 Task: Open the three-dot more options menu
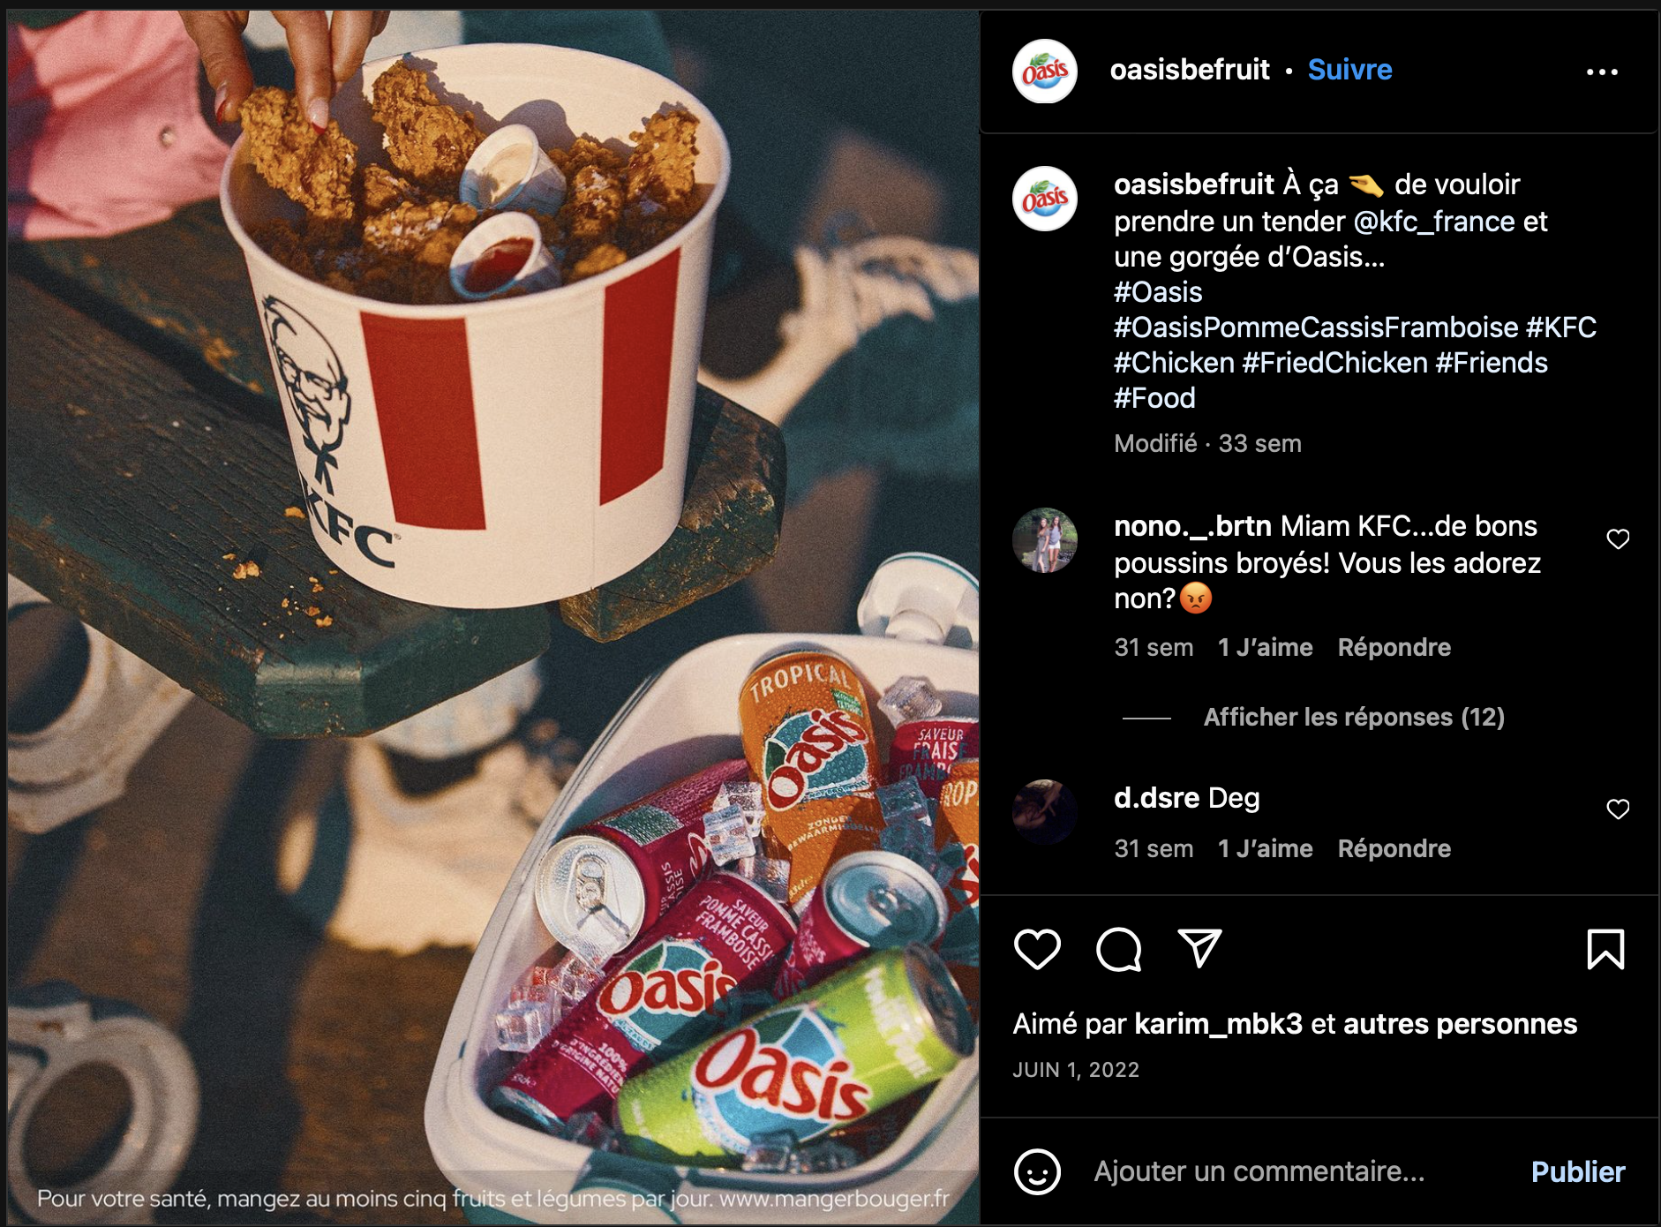pos(1602,72)
